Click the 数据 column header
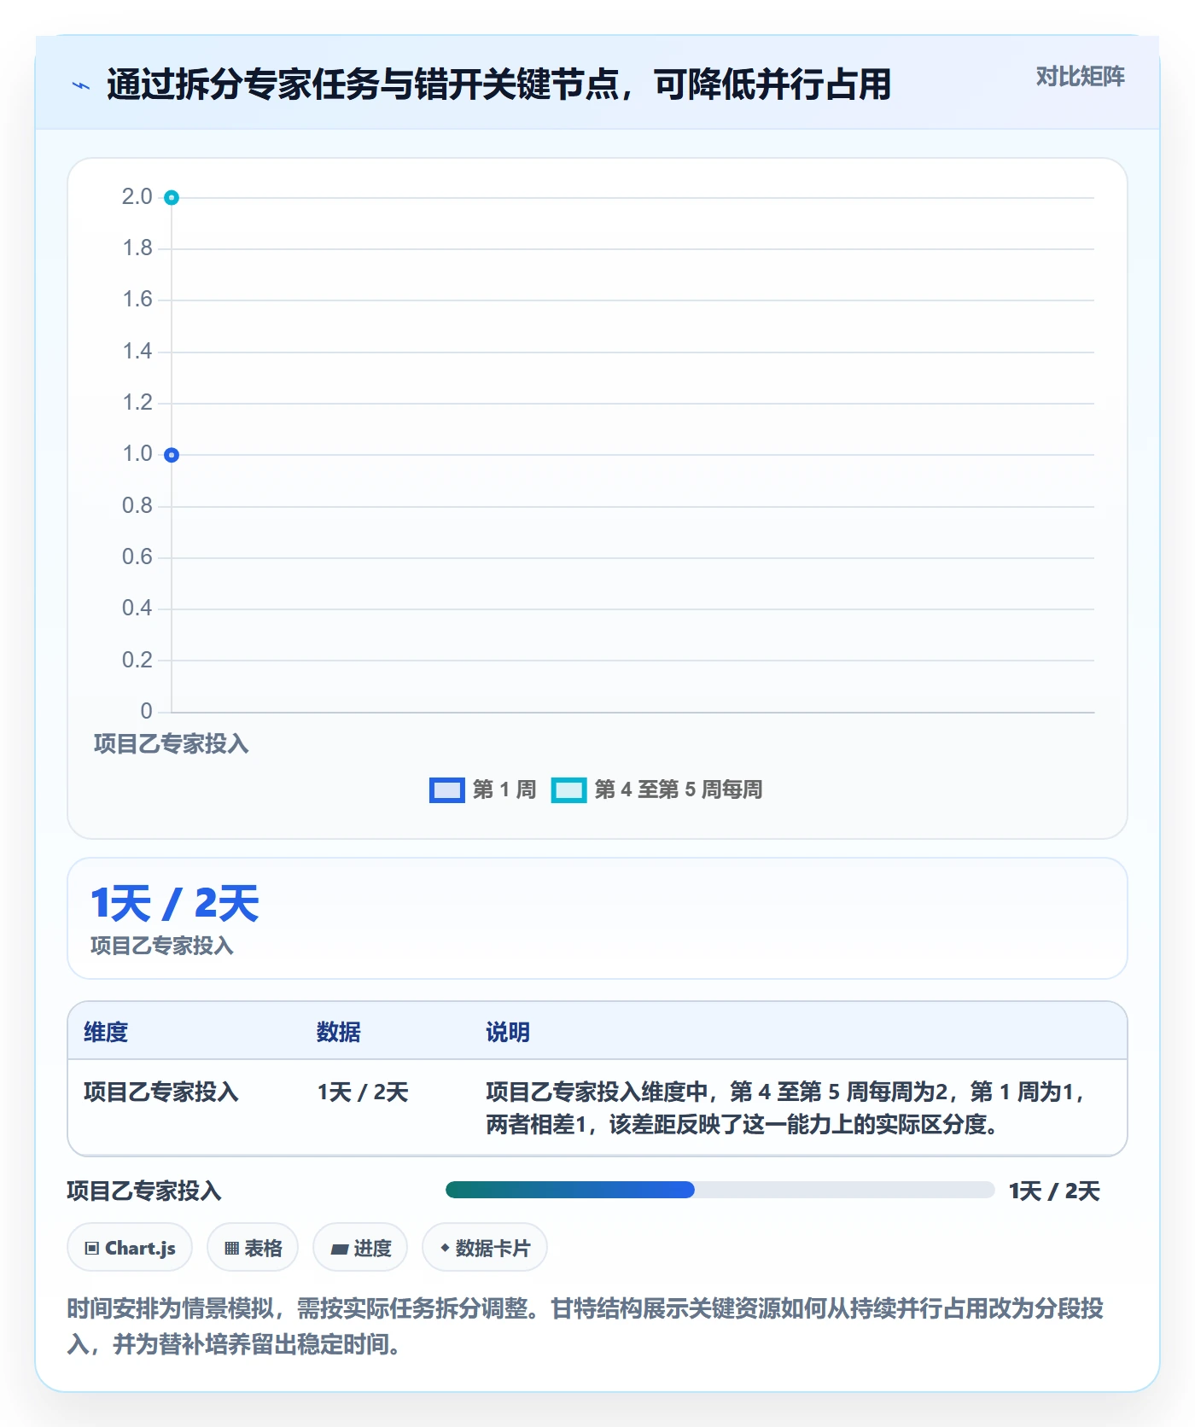 coord(339,1032)
